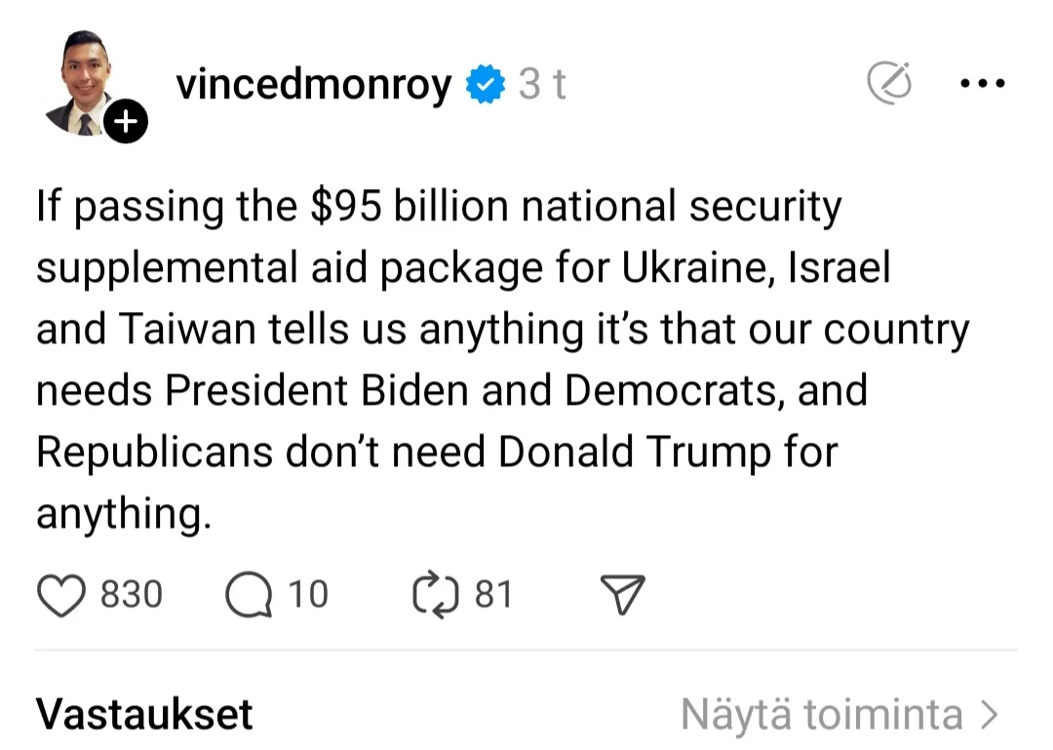Toggle follow state using the avatar plus badge
The image size is (1053, 750).
125,121
